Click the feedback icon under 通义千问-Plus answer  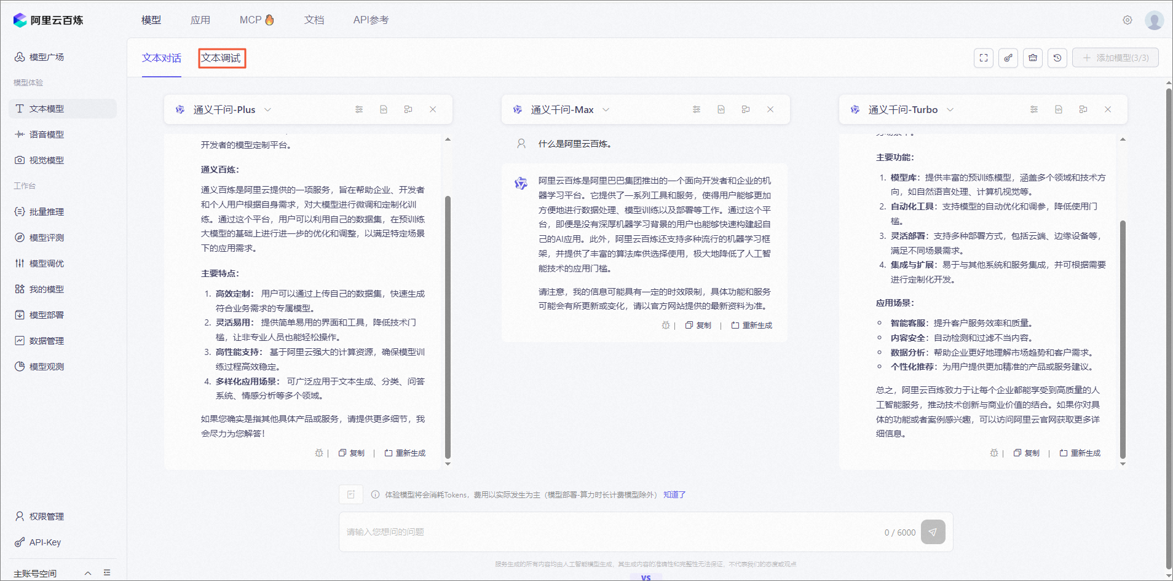[319, 453]
